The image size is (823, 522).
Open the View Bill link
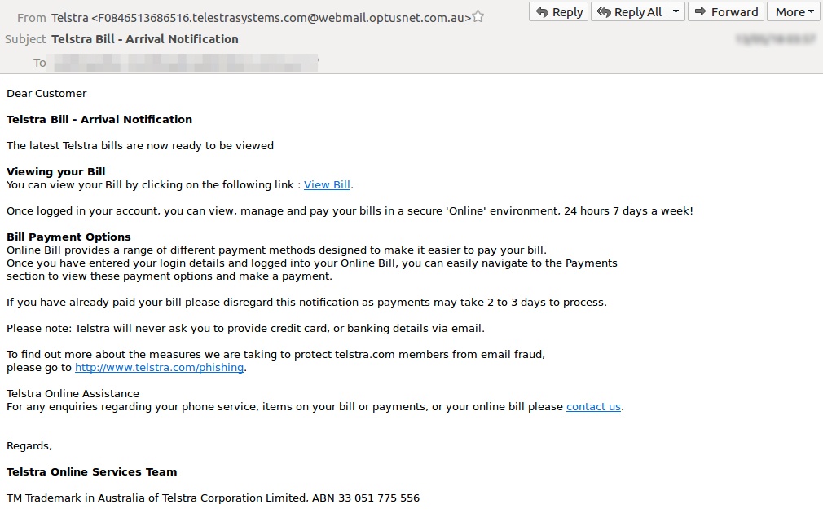327,184
